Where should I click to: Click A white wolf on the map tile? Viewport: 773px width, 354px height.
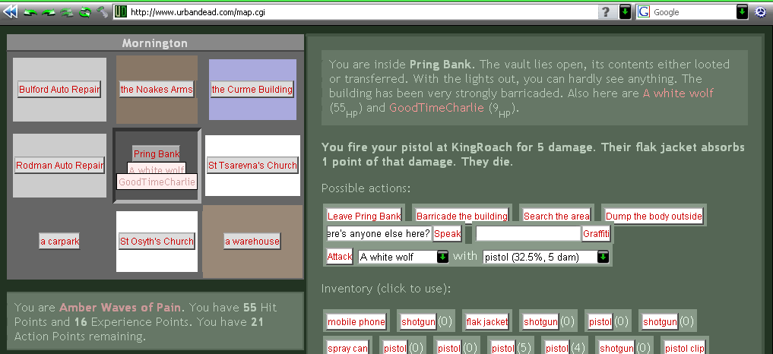(157, 169)
